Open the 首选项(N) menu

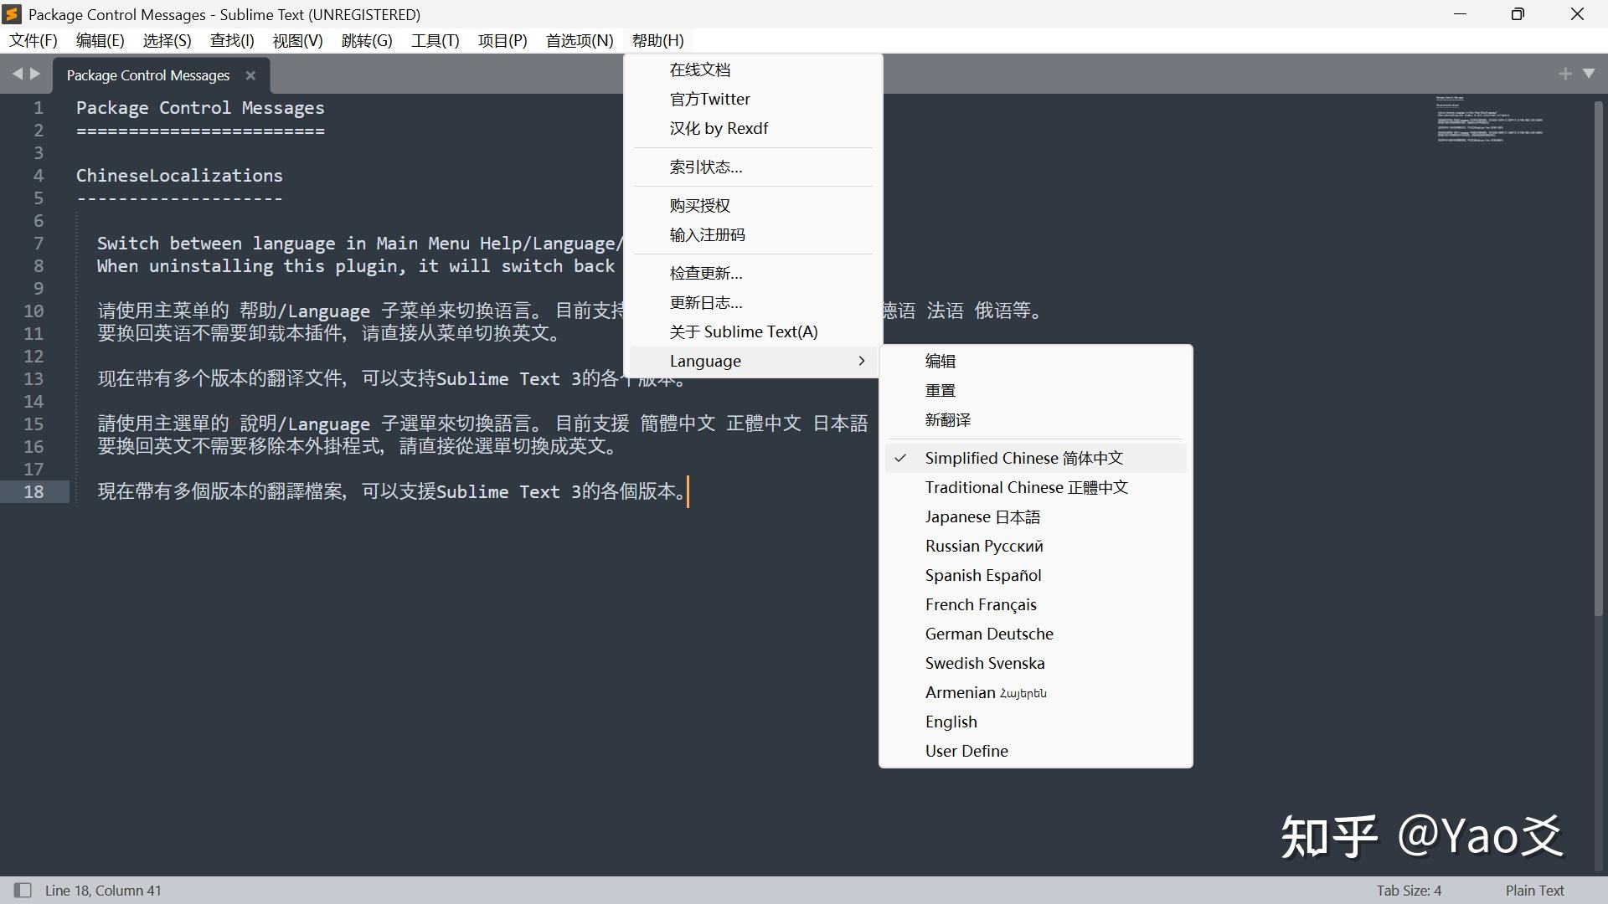coord(578,40)
